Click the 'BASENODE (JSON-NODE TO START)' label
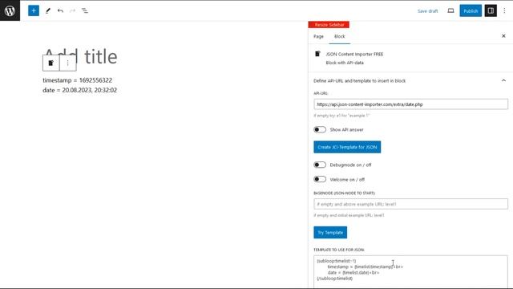The height and width of the screenshot is (289, 513). (344, 193)
